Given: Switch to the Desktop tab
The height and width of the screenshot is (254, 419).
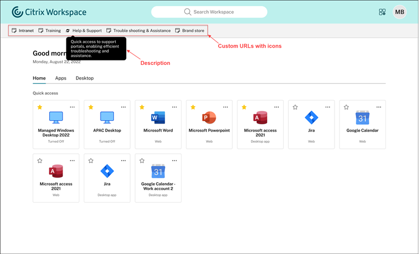Looking at the screenshot, I should click(x=84, y=78).
